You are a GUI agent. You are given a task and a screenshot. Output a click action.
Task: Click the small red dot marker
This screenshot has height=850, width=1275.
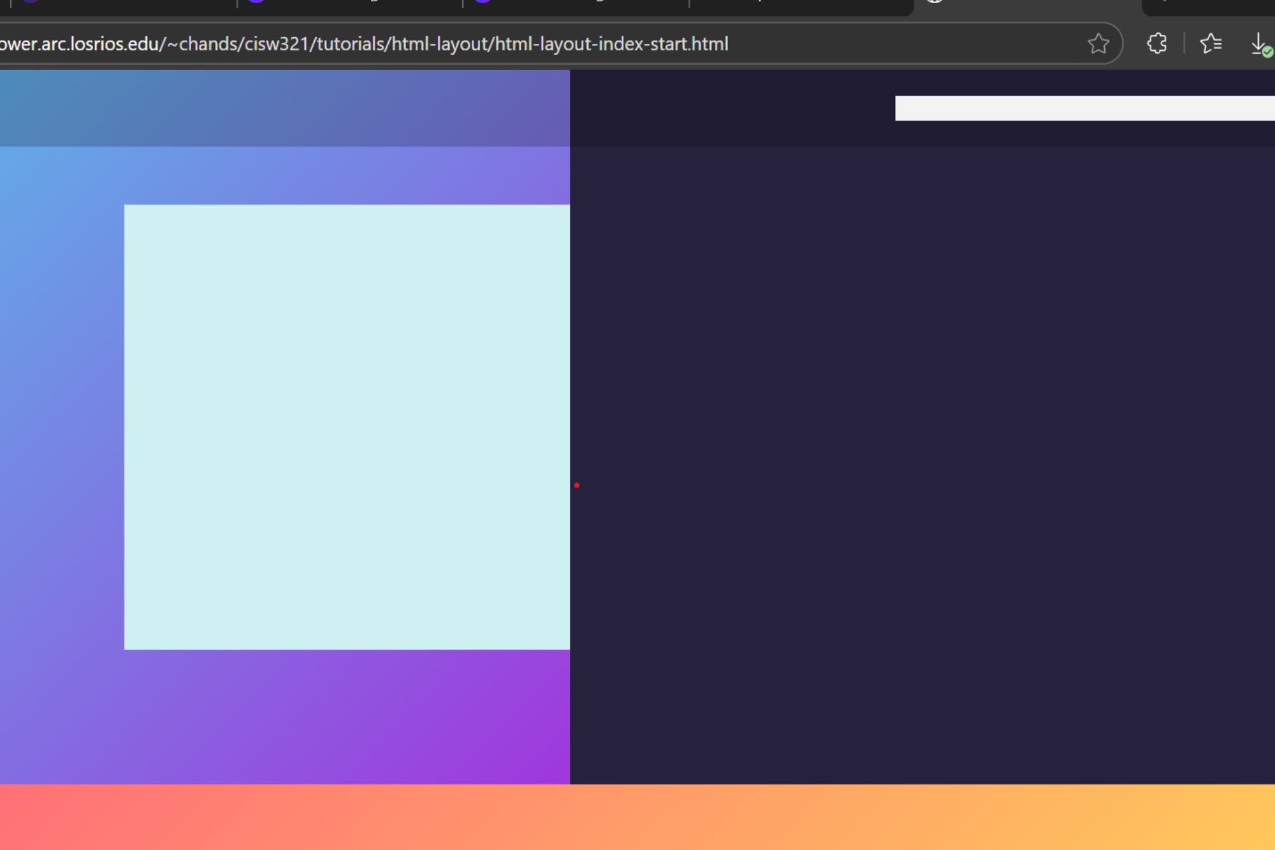pos(576,485)
